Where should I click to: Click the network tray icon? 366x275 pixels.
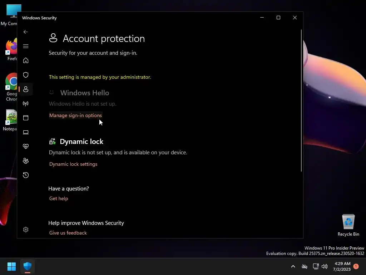(316, 266)
